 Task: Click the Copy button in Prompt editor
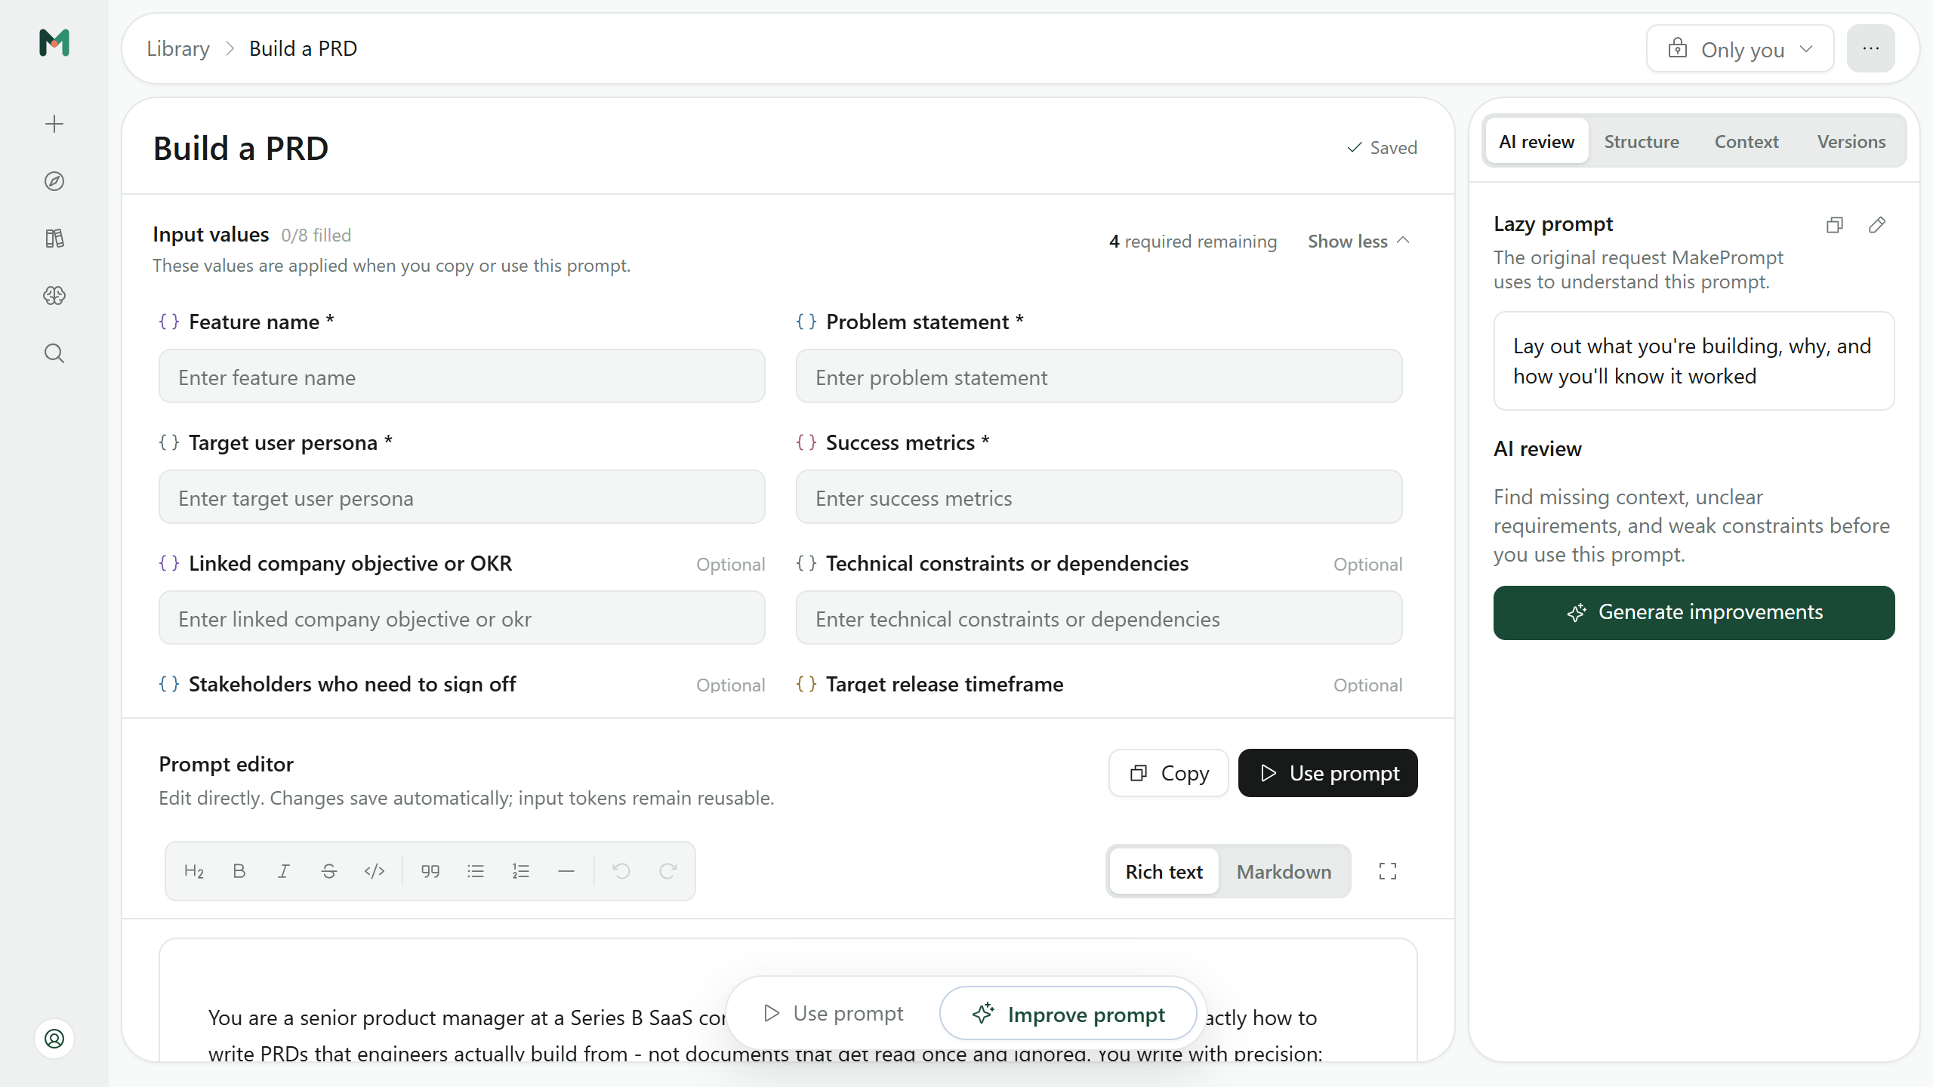coord(1169,773)
